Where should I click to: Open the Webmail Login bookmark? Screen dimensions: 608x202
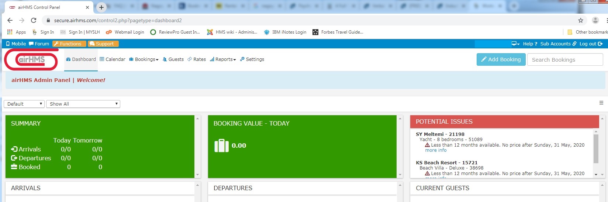coord(125,32)
